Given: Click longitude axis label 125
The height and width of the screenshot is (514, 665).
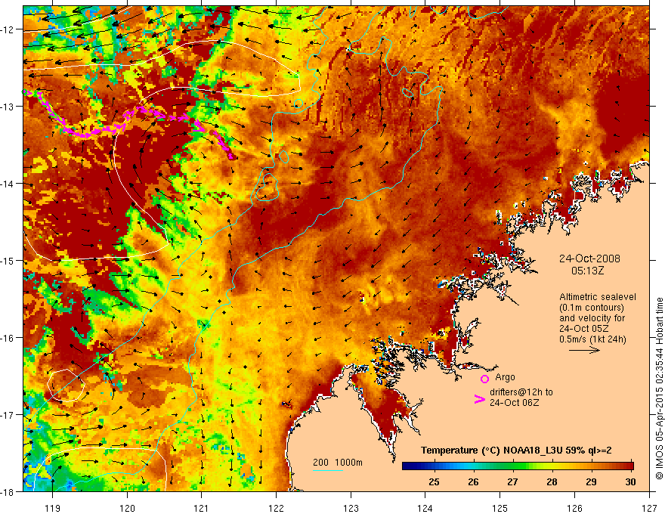Looking at the screenshot, I should 500,508.
